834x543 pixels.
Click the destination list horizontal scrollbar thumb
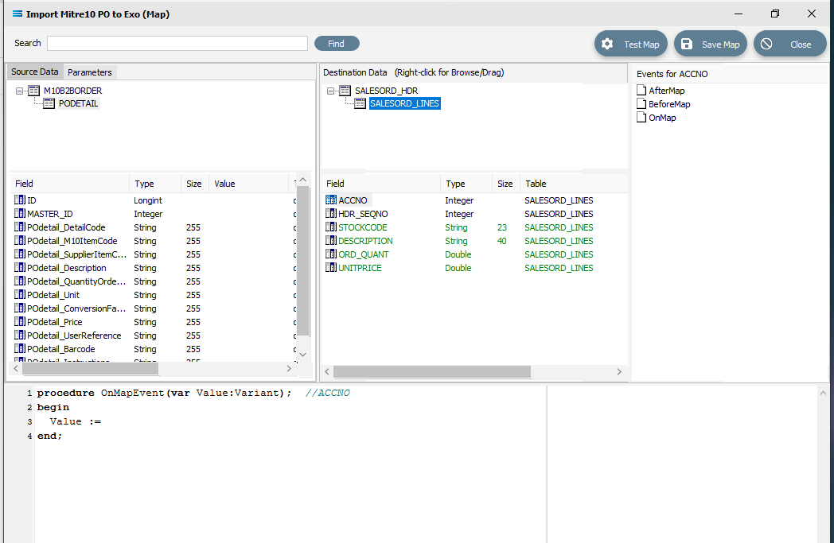point(432,371)
